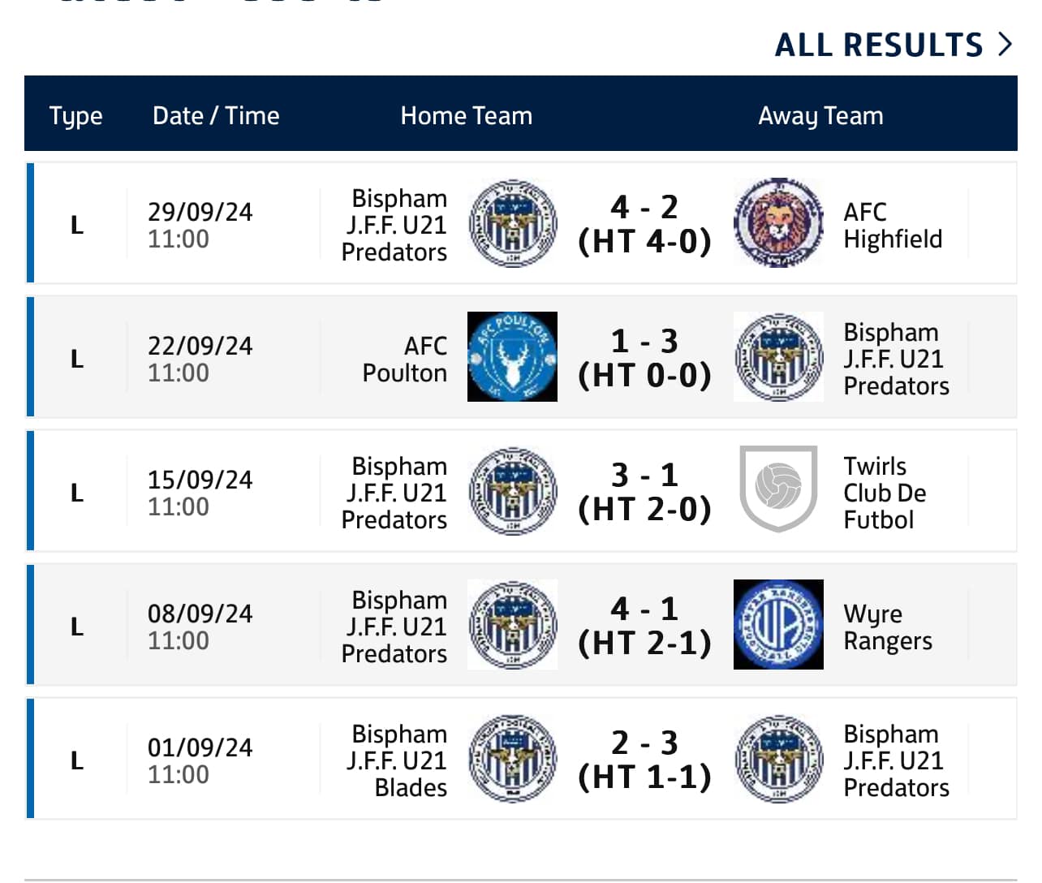The height and width of the screenshot is (883, 1042).
Task: Click the Twirls Club De Futbol placeholder crest
Action: coord(778,489)
